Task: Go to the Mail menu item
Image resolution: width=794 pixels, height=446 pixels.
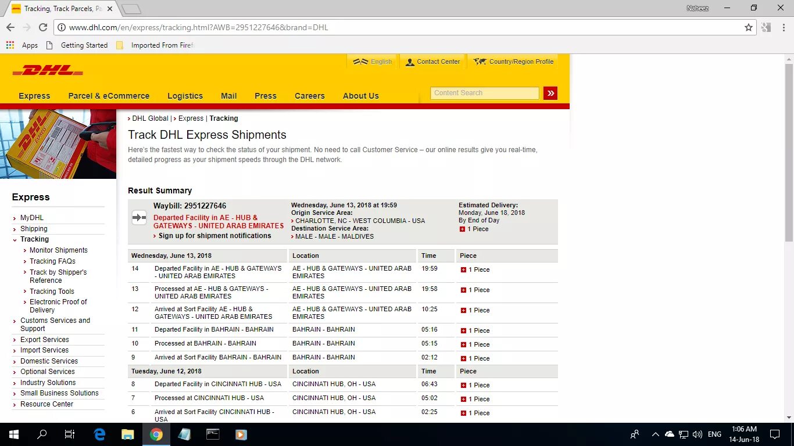Action: pos(228,96)
